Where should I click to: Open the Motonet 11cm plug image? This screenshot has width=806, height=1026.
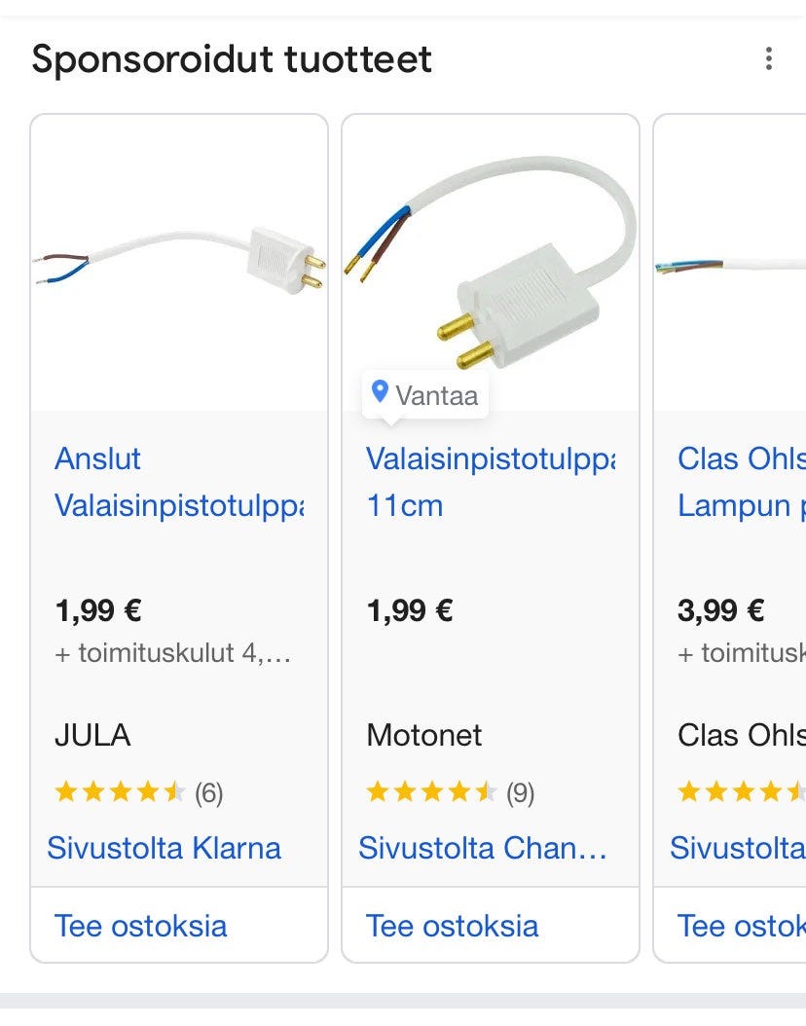491,263
